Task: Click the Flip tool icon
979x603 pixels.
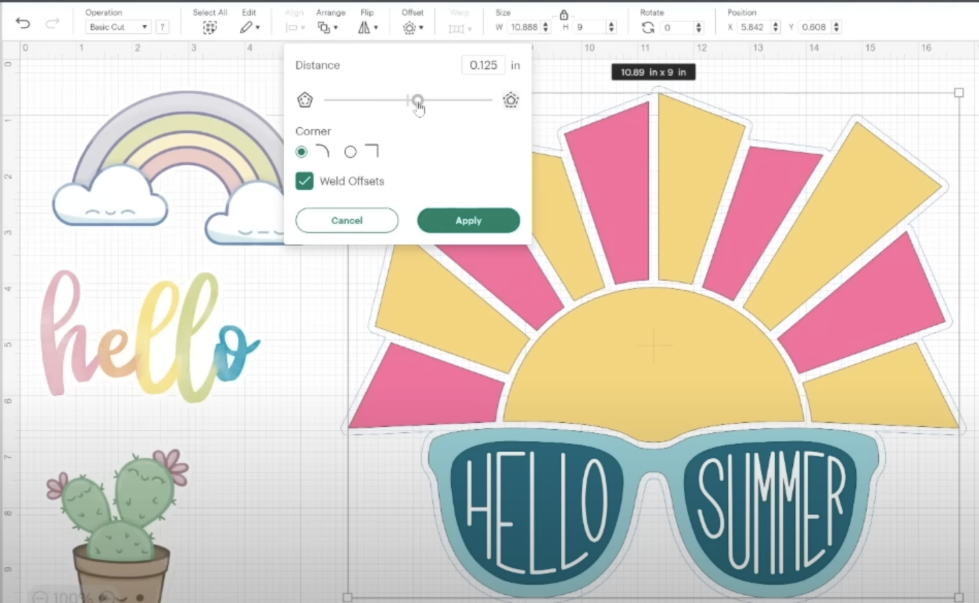Action: [364, 27]
